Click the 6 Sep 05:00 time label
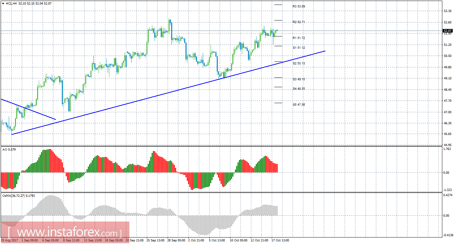Image resolution: width=455 pixels, height=244 pixels. [50, 240]
